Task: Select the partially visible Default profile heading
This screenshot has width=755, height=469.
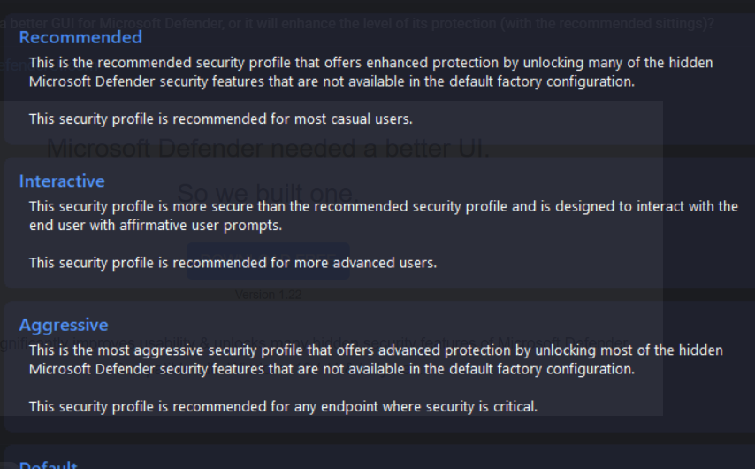Action: [49, 465]
